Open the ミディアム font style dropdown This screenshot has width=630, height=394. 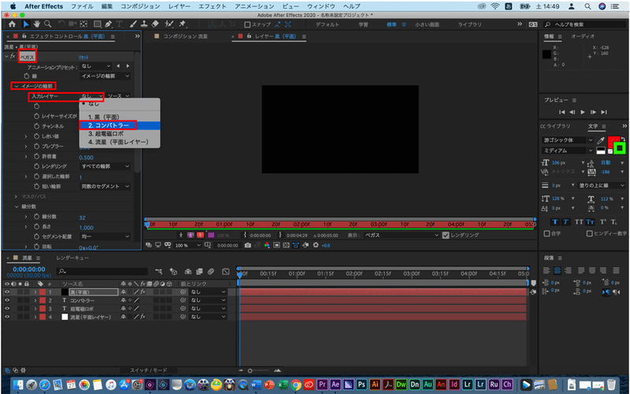567,151
